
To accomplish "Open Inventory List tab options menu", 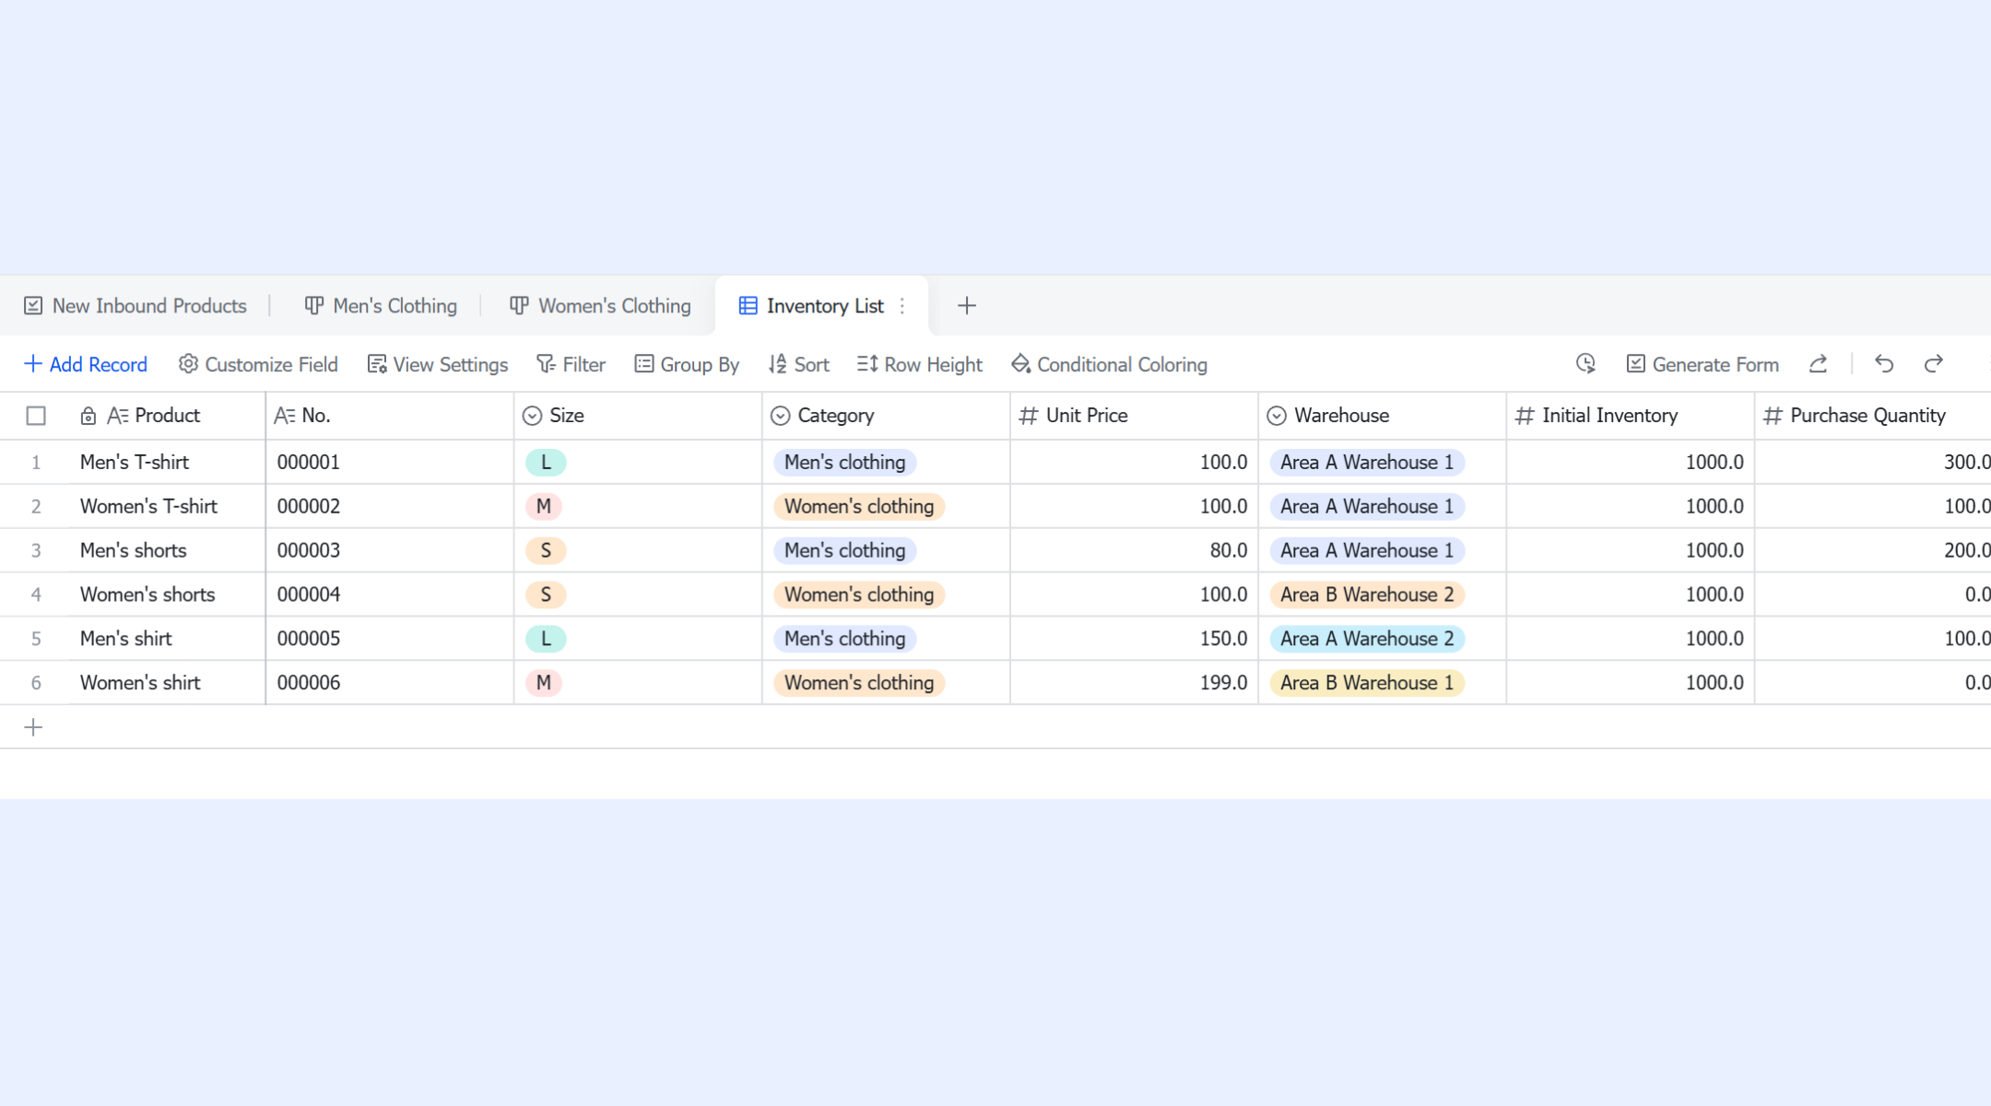I will click(x=902, y=306).
